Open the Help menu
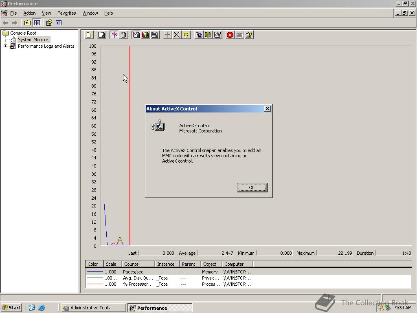The image size is (417, 313). click(108, 13)
